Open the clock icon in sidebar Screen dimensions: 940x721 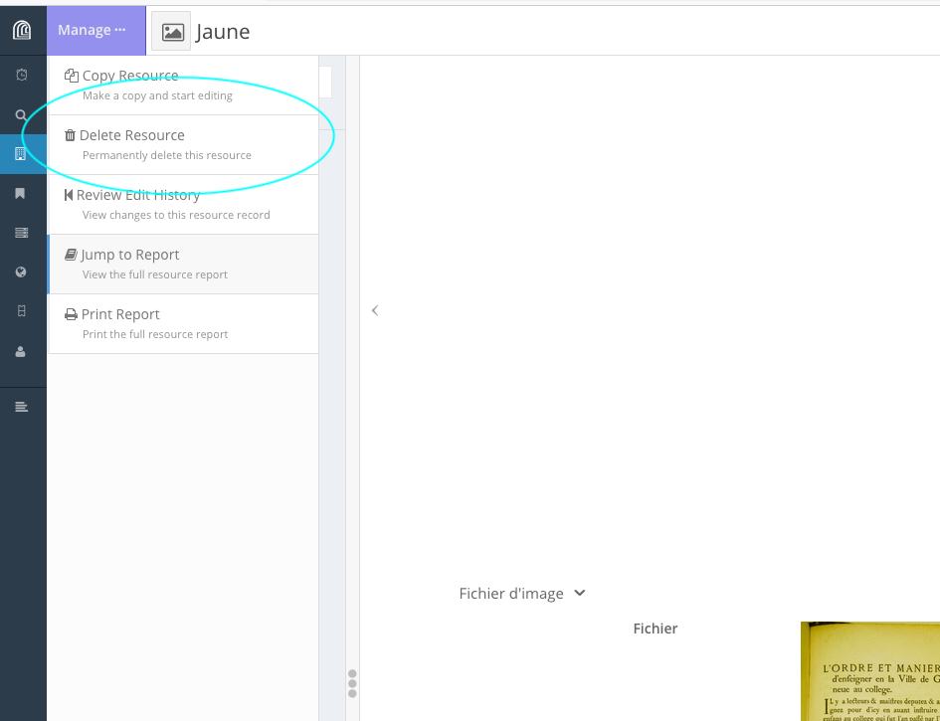coord(22,76)
